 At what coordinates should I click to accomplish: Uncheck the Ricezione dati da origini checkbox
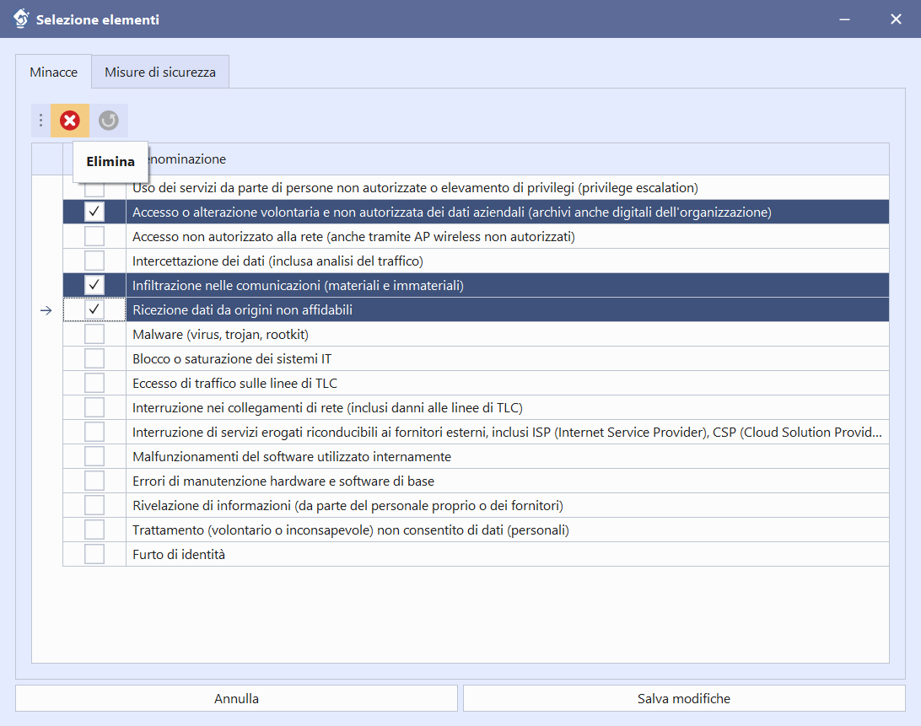pyautogui.click(x=94, y=309)
